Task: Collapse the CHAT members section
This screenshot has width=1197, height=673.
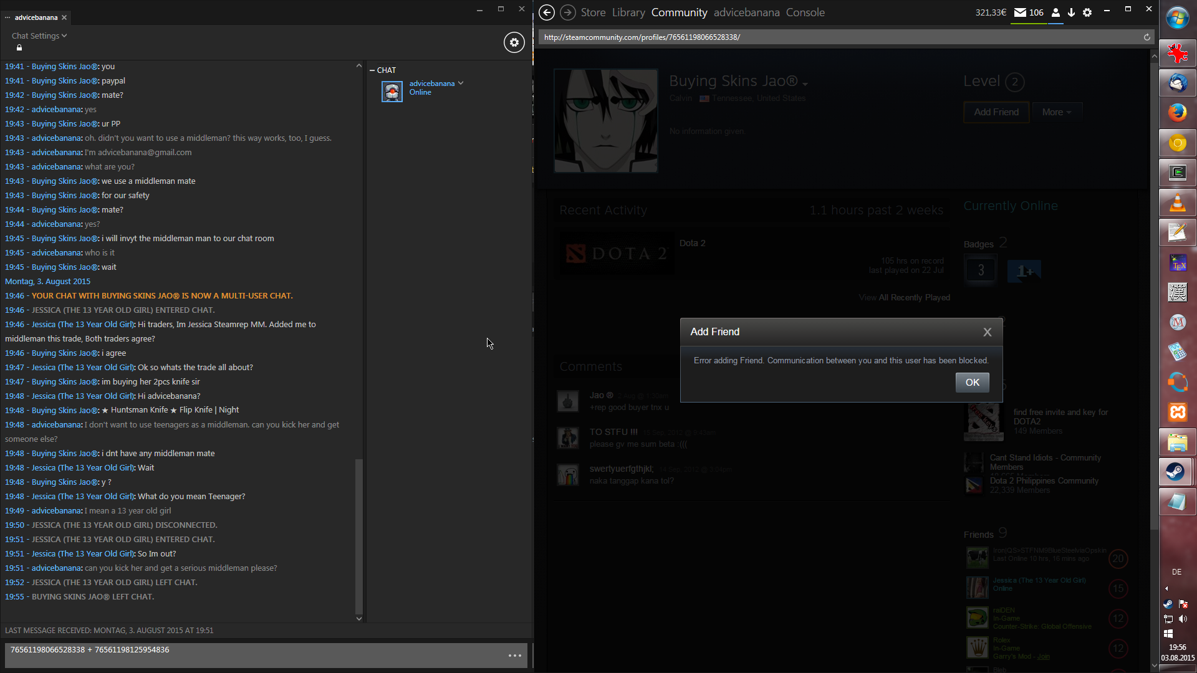Action: pyautogui.click(x=372, y=70)
